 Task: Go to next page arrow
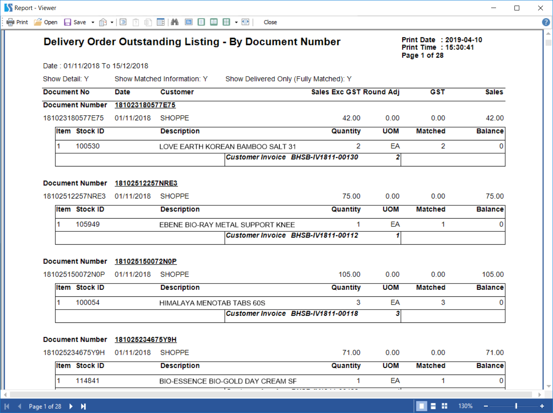coord(71,406)
